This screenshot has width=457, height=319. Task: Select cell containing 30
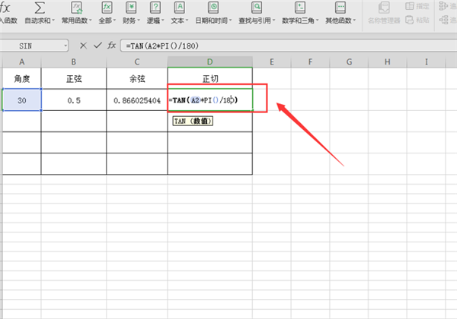[21, 100]
